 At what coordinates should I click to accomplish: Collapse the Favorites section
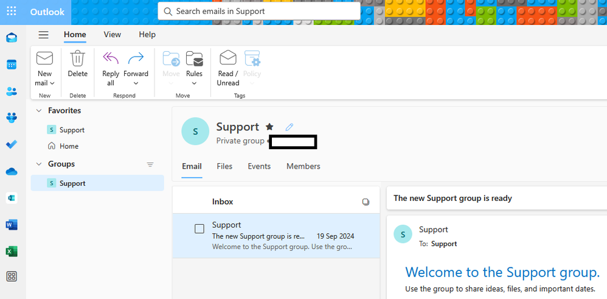click(x=39, y=110)
